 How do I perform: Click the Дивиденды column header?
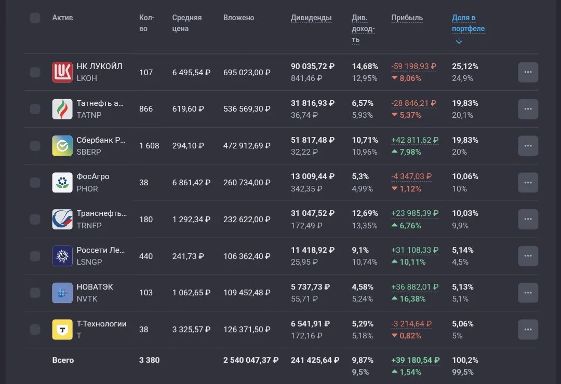[x=311, y=18]
